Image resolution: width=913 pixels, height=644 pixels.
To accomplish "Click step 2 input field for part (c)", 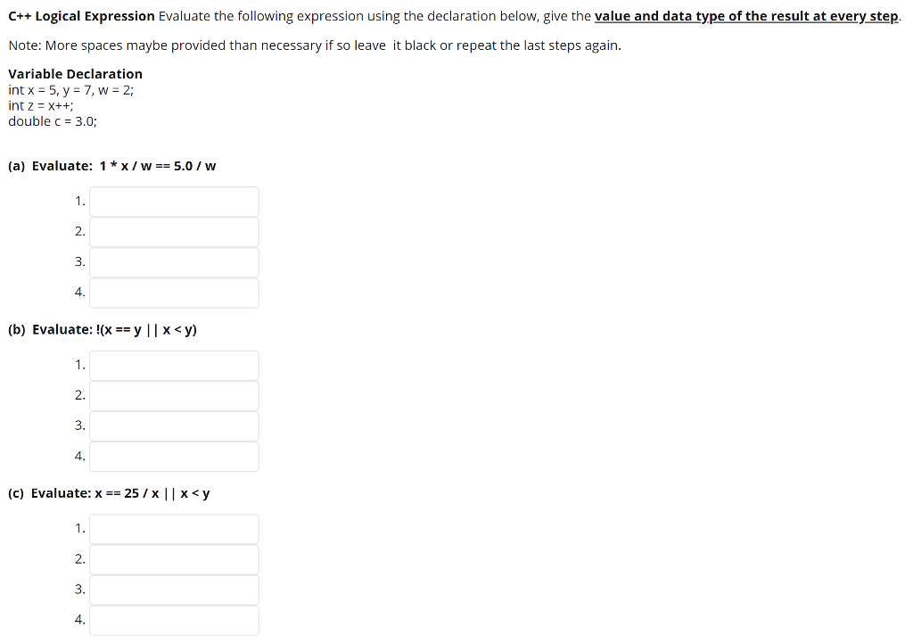I will 174,558.
